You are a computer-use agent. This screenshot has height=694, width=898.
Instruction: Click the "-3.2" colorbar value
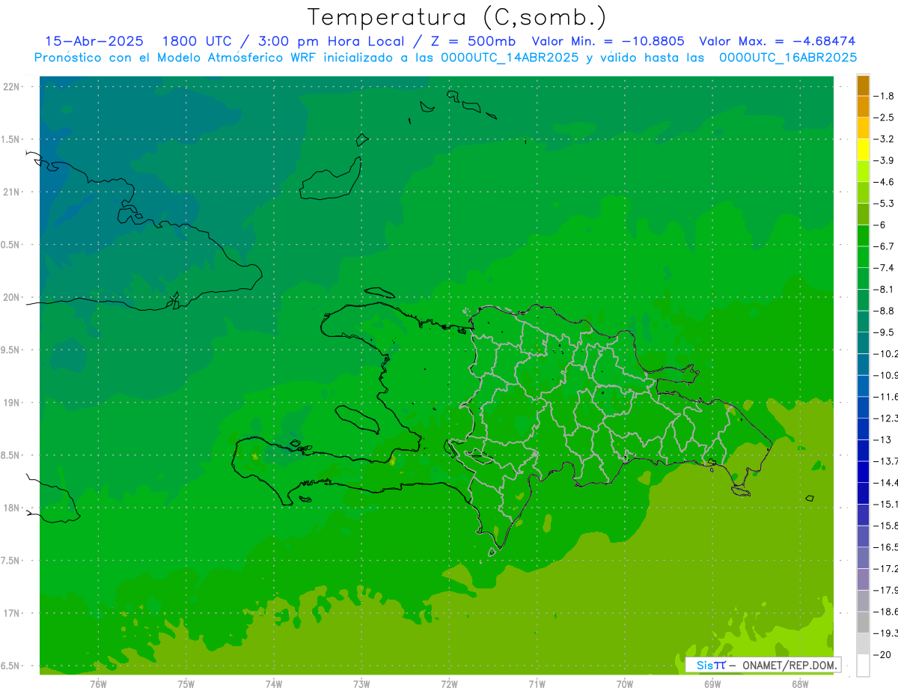click(x=884, y=139)
